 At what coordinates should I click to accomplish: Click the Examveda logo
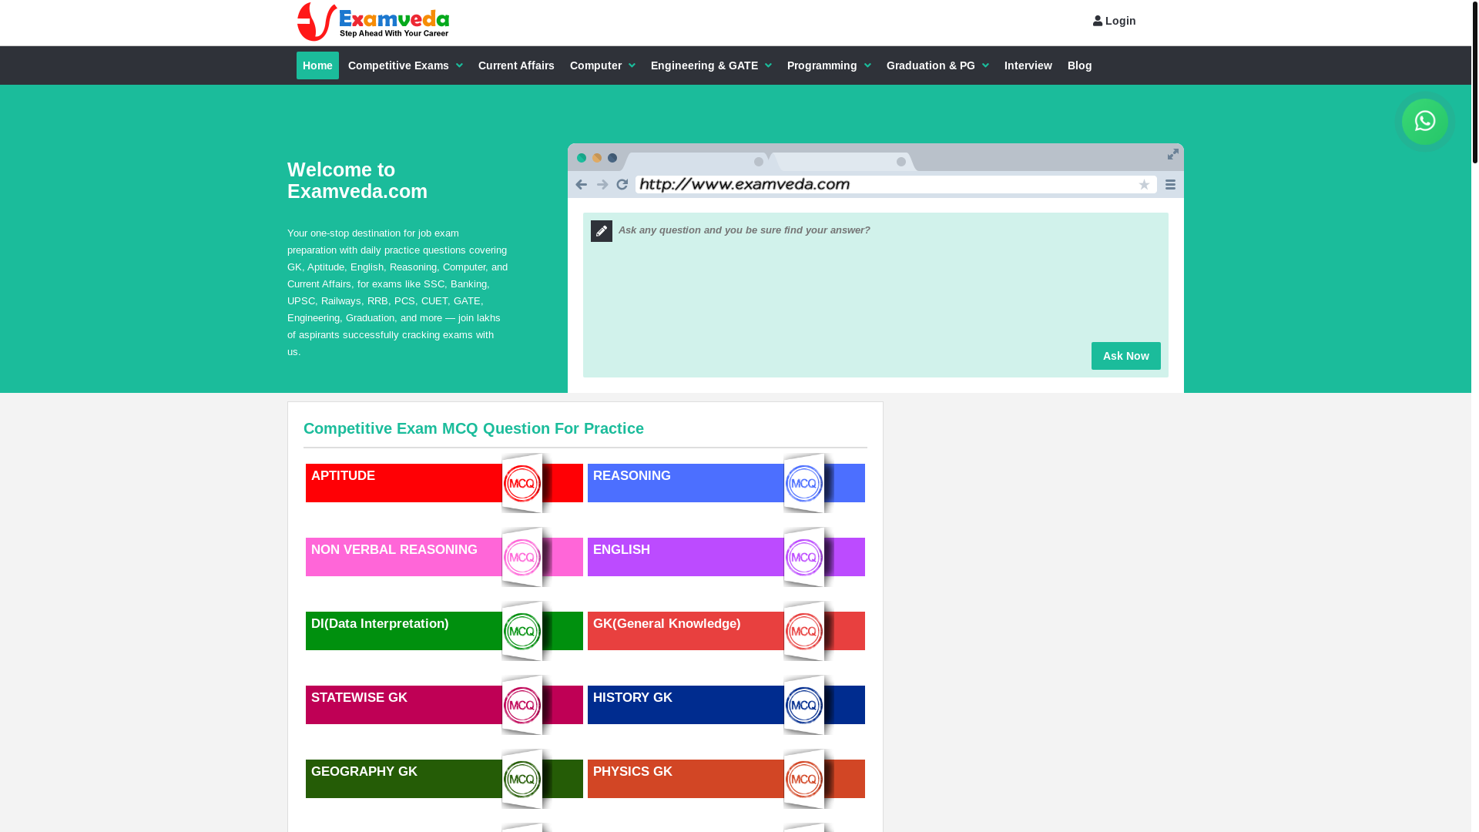(x=374, y=22)
